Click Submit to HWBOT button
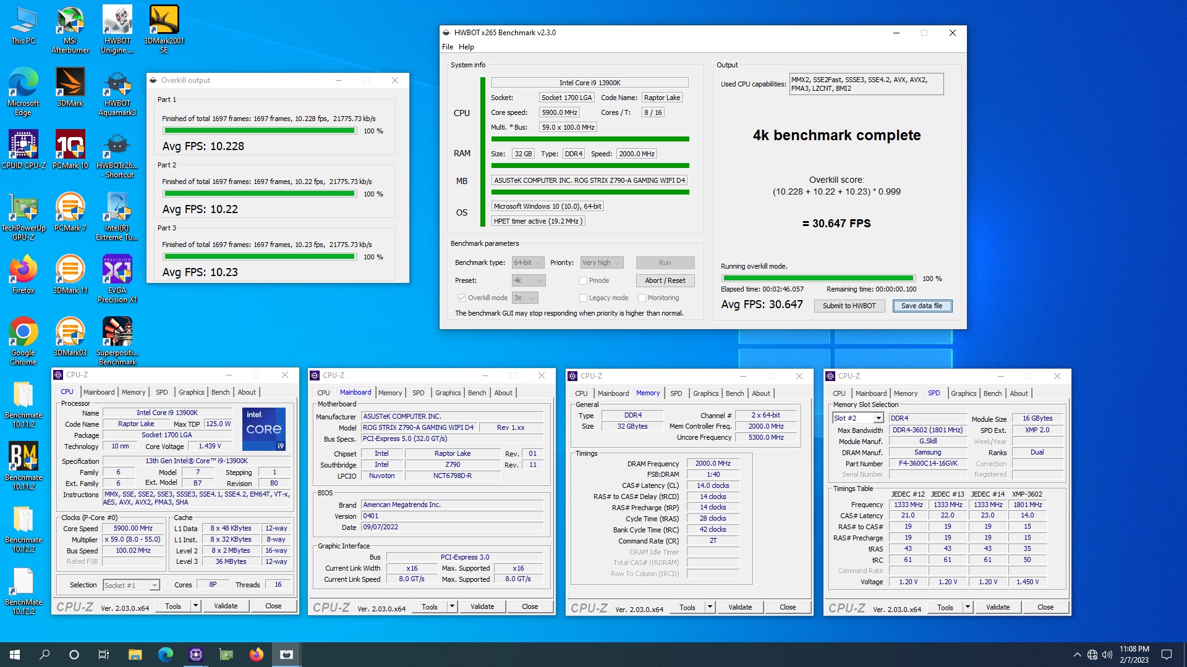 pyautogui.click(x=849, y=306)
